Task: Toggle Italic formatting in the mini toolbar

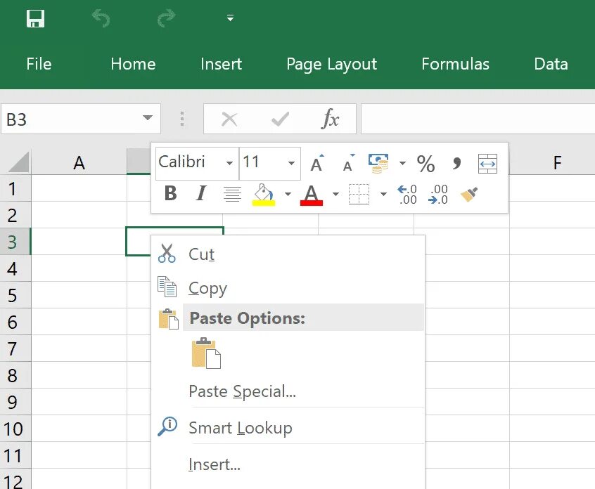Action: pyautogui.click(x=201, y=194)
